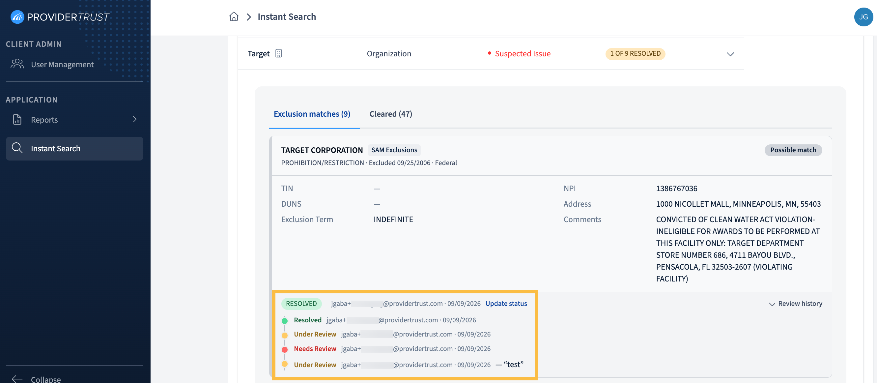Click the Target name in result row

click(258, 53)
